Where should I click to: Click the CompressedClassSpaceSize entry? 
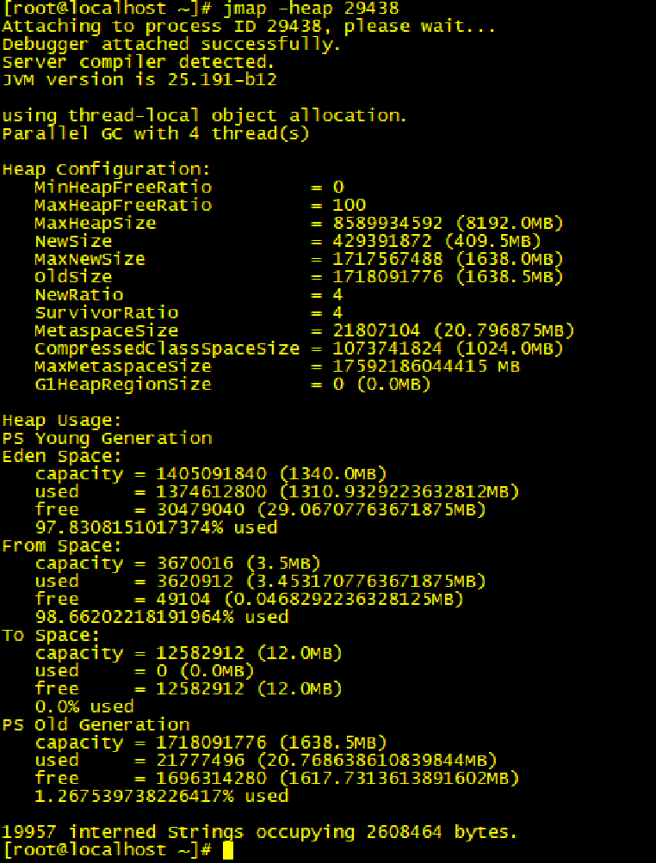(x=299, y=348)
